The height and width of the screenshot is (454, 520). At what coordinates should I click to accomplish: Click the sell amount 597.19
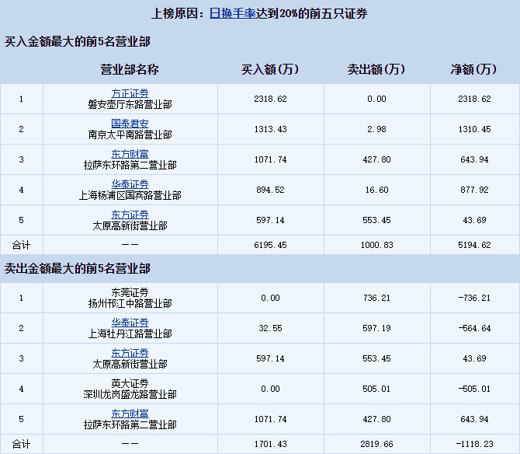click(376, 328)
